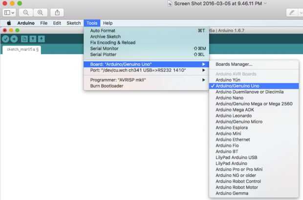The width and height of the screenshot is (303, 200).
Task: Choose Burn Bootloader
Action: tap(146, 86)
